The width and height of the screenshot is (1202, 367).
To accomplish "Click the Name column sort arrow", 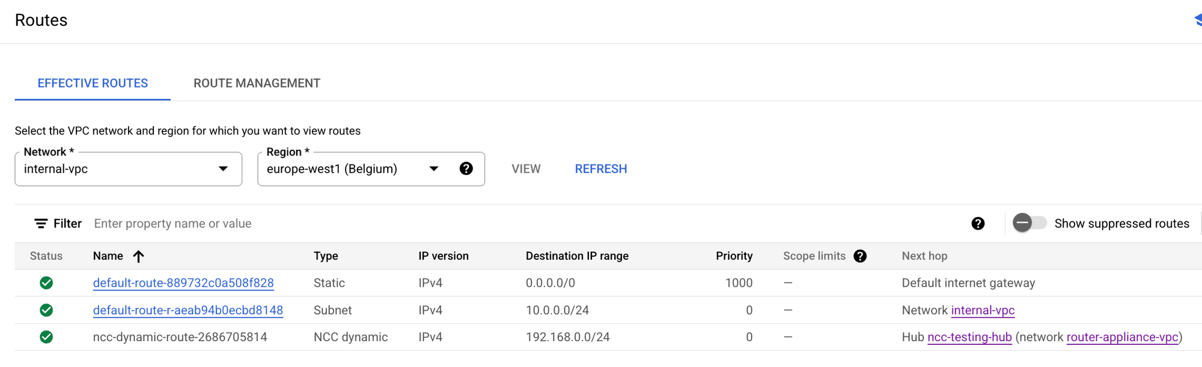I will 139,257.
